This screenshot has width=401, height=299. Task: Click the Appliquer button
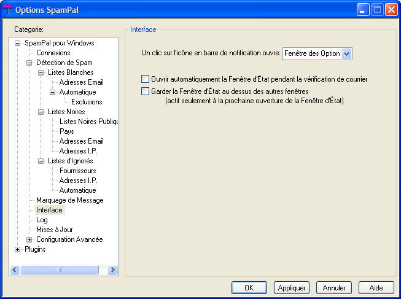(x=292, y=288)
